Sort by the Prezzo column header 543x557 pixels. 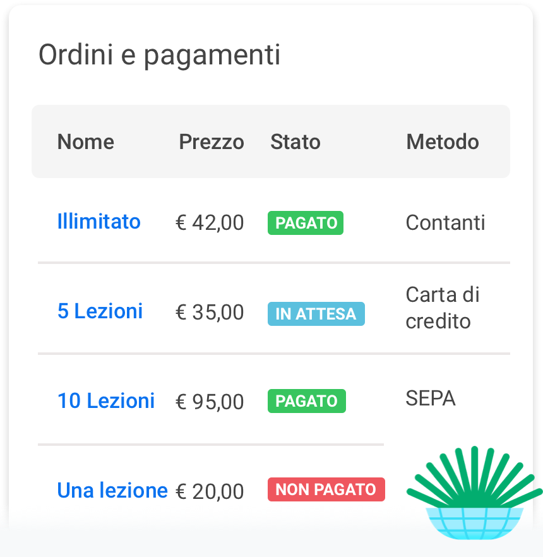[x=212, y=142]
